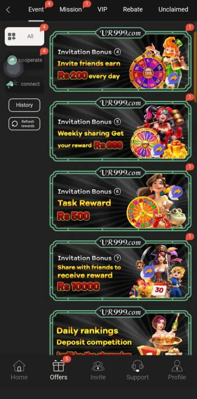Click the Refresh rewards button

[x=24, y=124]
